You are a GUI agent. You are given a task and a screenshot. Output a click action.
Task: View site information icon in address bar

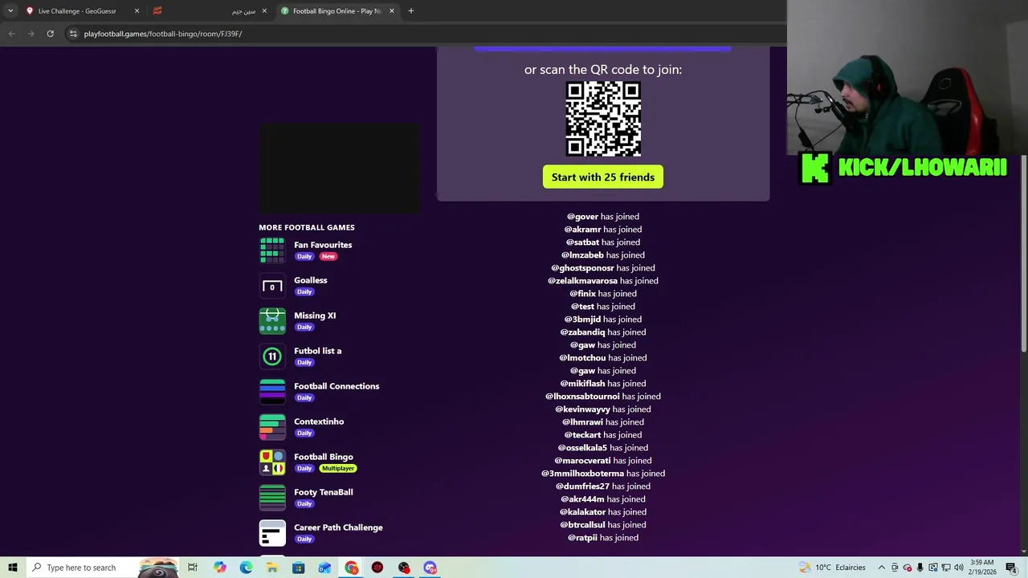(73, 34)
